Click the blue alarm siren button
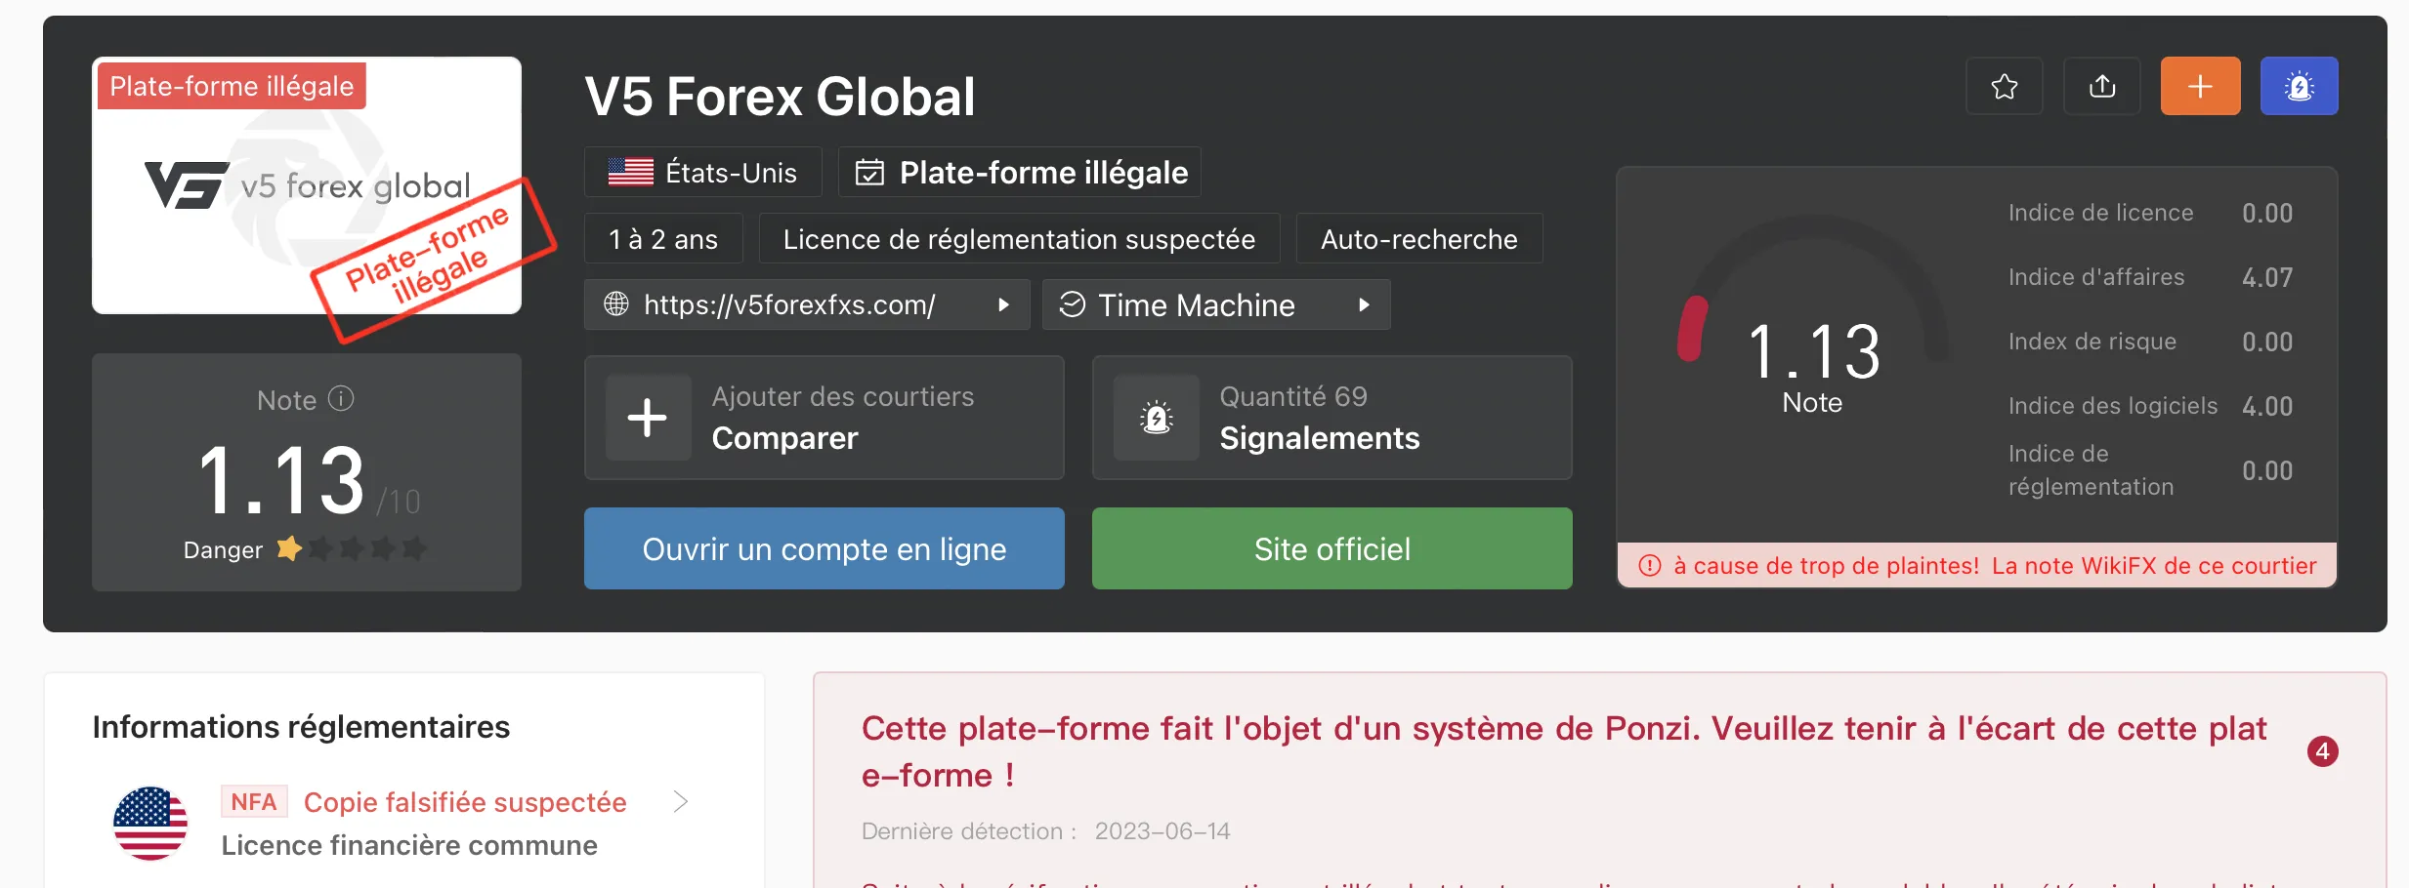The image size is (2409, 888). [2300, 86]
